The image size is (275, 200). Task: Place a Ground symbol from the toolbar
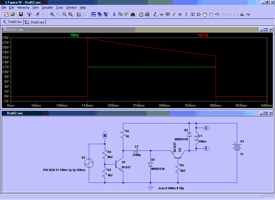[x=161, y=15]
